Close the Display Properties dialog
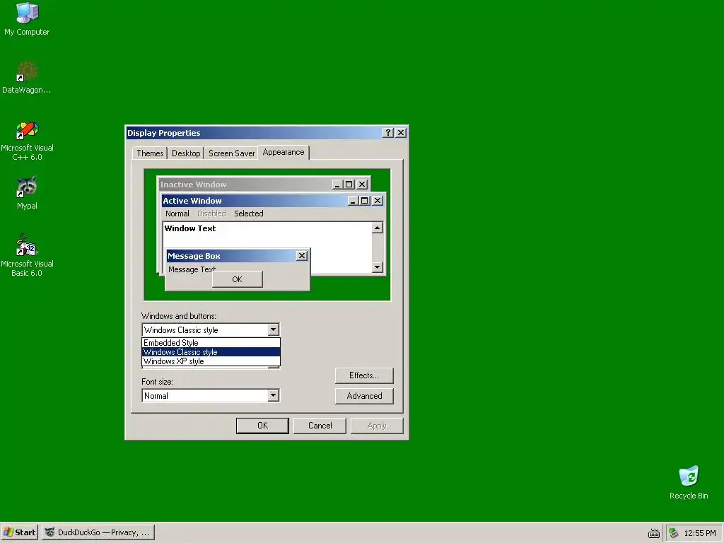724x543 pixels. tap(402, 132)
